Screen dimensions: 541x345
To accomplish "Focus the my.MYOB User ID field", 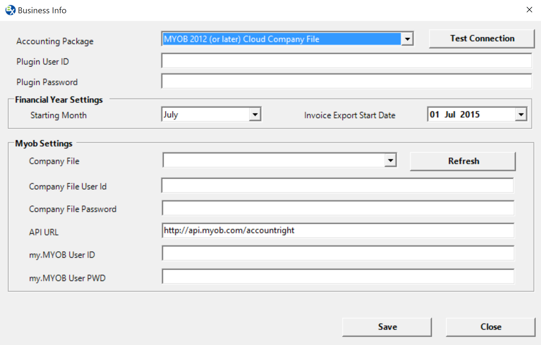I will [338, 253].
